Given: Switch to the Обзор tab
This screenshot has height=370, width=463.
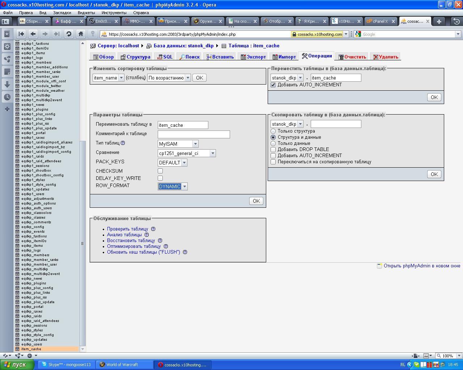Looking at the screenshot, I should pos(103,57).
